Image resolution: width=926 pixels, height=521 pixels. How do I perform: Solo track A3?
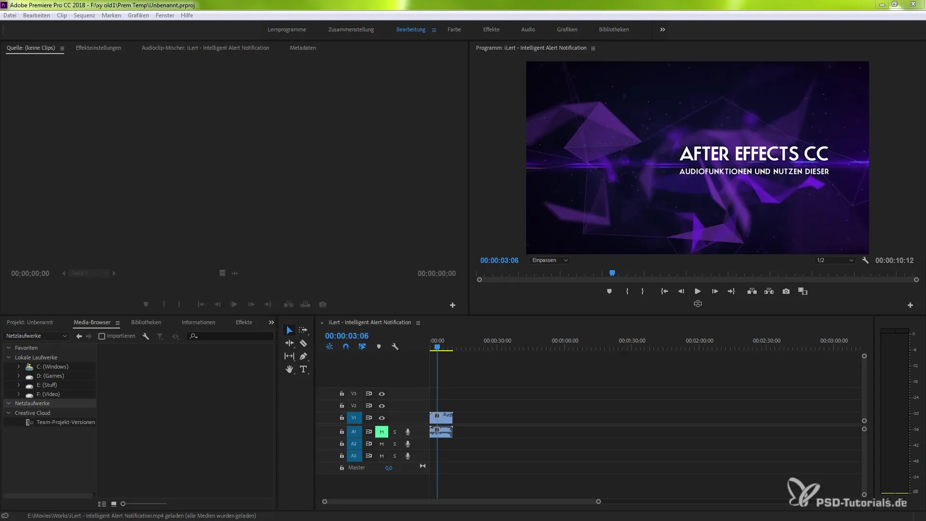[x=395, y=456]
